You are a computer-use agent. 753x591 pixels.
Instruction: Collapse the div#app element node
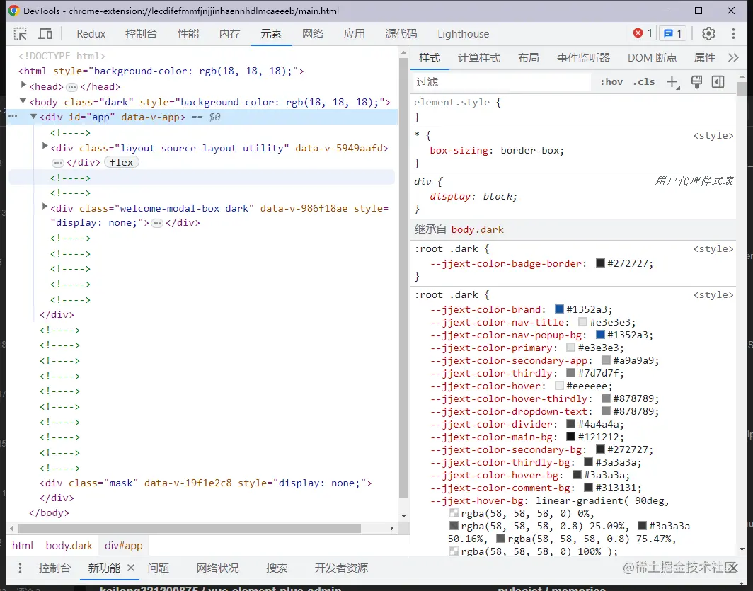(x=34, y=117)
